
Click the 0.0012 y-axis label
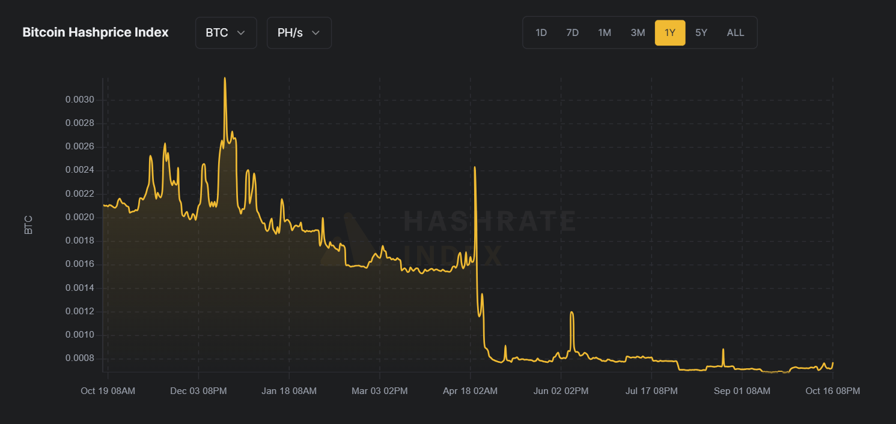(x=80, y=311)
